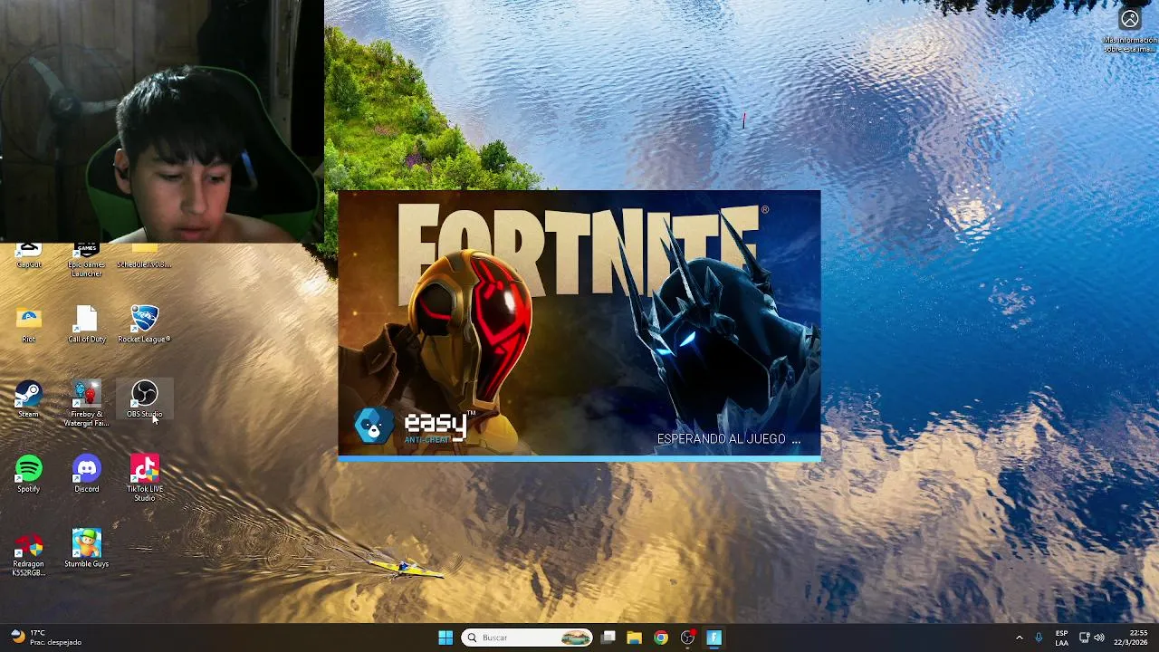Open Google Chrome from the taskbar
Screen dimensions: 1159x652
[x=661, y=638]
